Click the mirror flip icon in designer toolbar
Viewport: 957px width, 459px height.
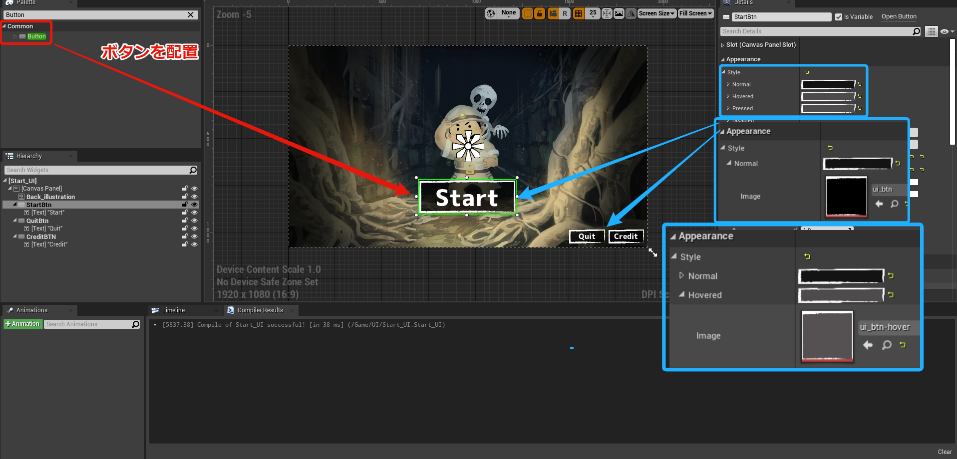(x=631, y=13)
